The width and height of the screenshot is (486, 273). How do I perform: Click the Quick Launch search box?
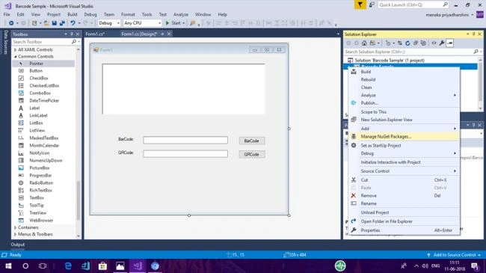pyautogui.click(x=413, y=4)
